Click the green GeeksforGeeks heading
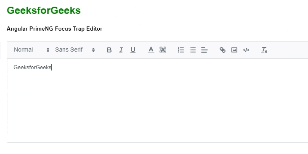This screenshot has height=154, width=308. [44, 10]
